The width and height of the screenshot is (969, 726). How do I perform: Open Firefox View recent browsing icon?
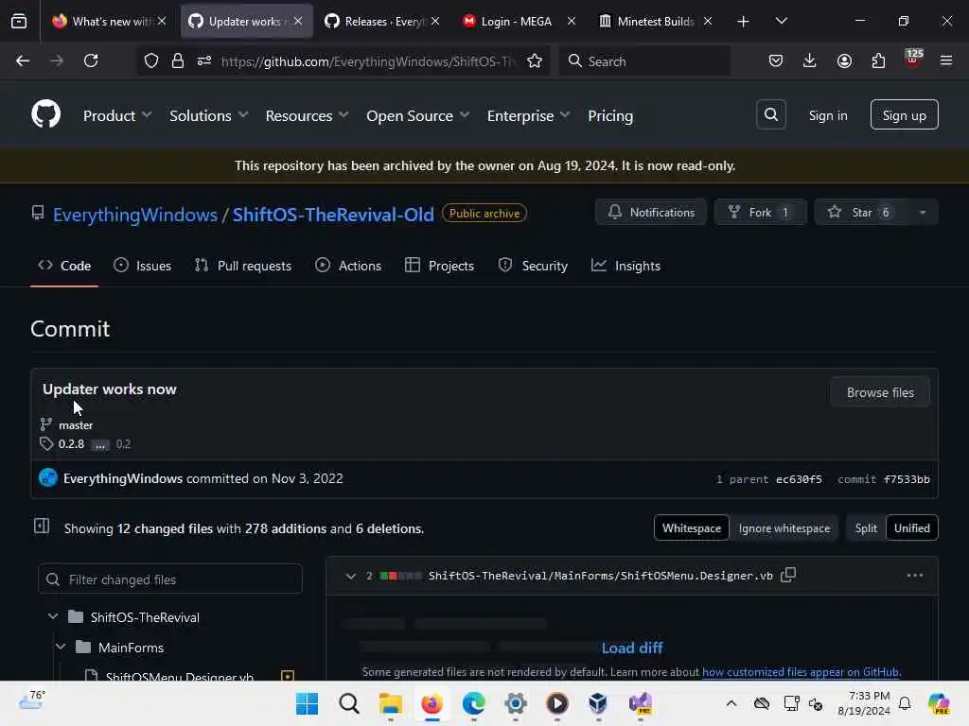click(x=19, y=21)
